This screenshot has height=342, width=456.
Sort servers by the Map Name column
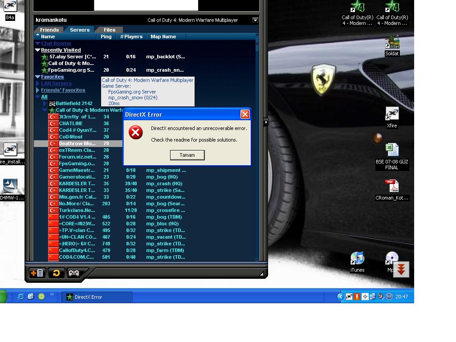166,37
